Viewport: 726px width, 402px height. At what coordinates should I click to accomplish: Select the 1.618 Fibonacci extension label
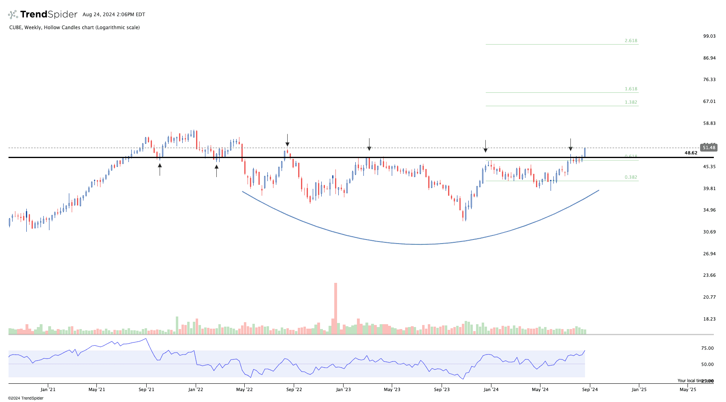pyautogui.click(x=631, y=89)
